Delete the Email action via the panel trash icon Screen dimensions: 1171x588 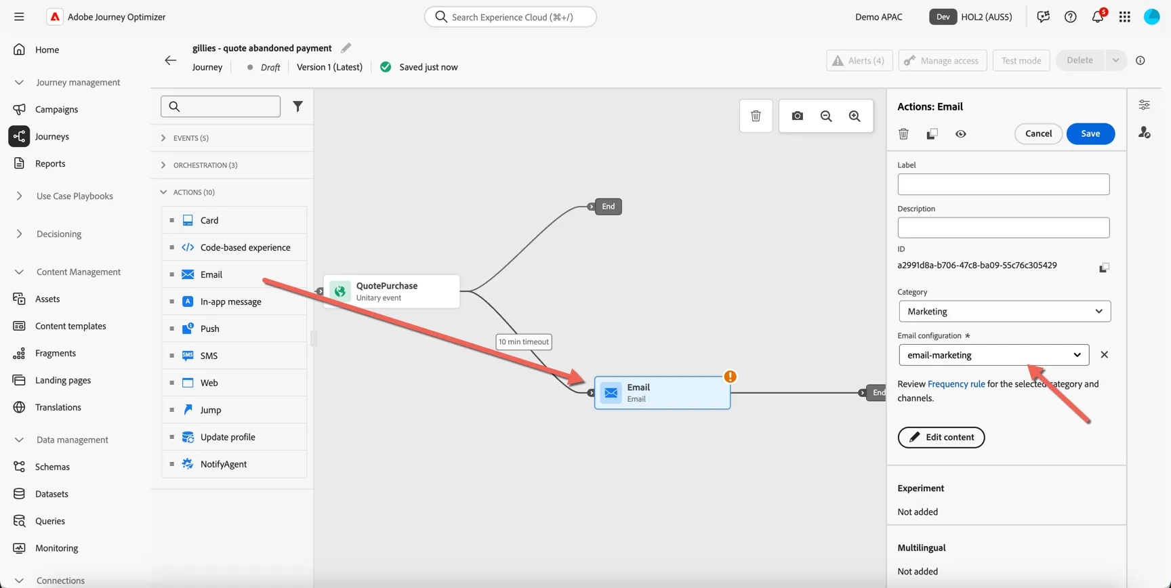(x=903, y=133)
